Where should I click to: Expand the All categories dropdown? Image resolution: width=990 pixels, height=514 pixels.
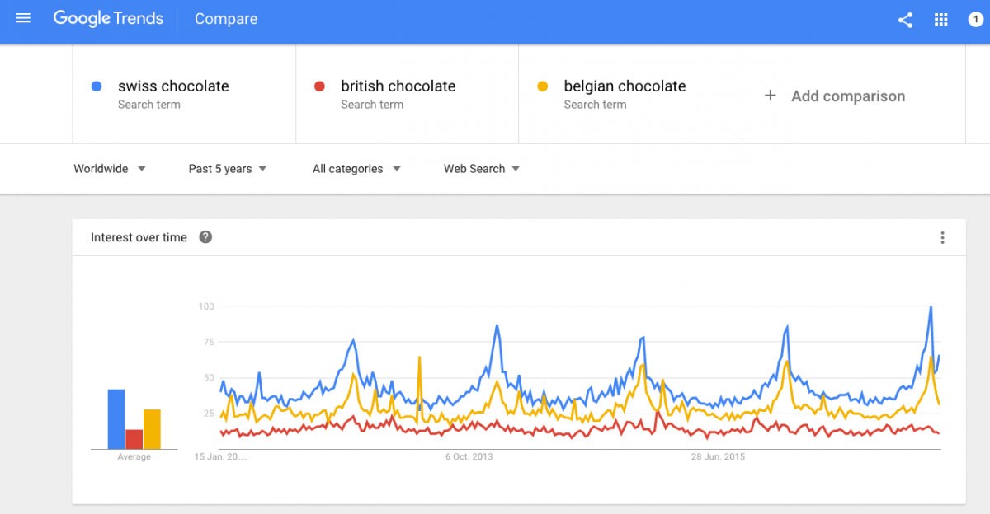click(x=356, y=169)
